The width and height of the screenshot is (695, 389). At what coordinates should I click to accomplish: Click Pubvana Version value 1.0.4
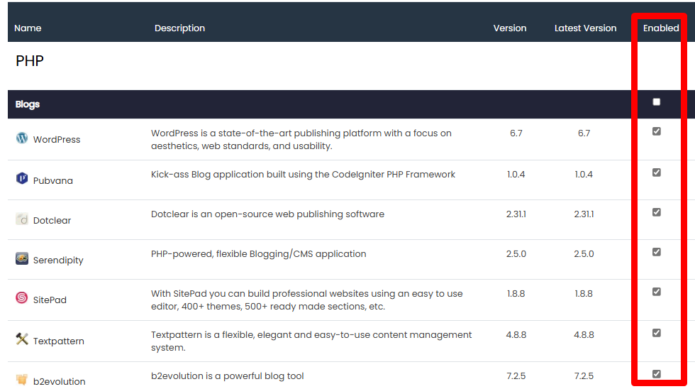point(516,175)
